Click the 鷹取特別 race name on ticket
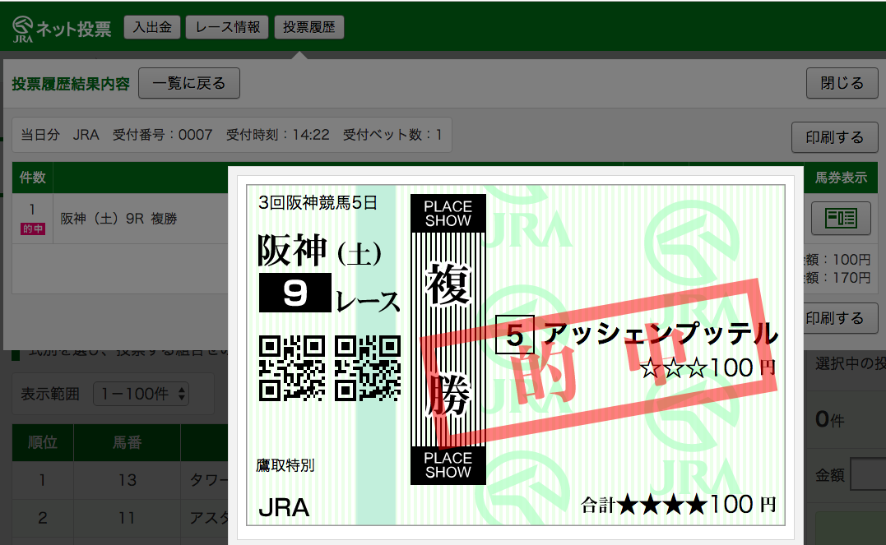The height and width of the screenshot is (545, 886). (285, 465)
